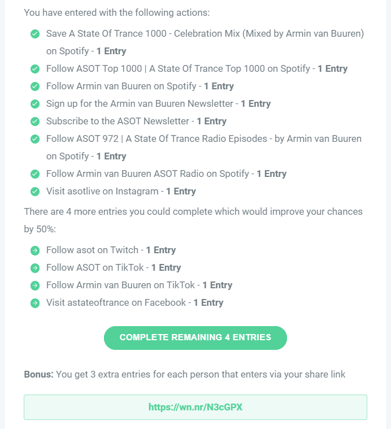Click checkmark next to Armin van Buuren Newsletter signup
This screenshot has width=391, height=429.
click(x=35, y=104)
